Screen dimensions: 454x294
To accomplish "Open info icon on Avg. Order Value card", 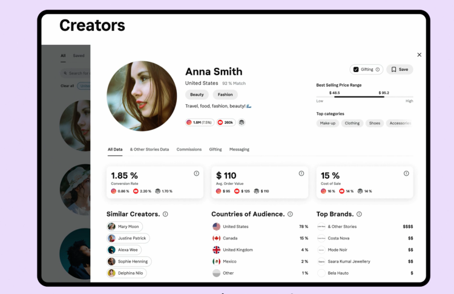I will pyautogui.click(x=301, y=173).
